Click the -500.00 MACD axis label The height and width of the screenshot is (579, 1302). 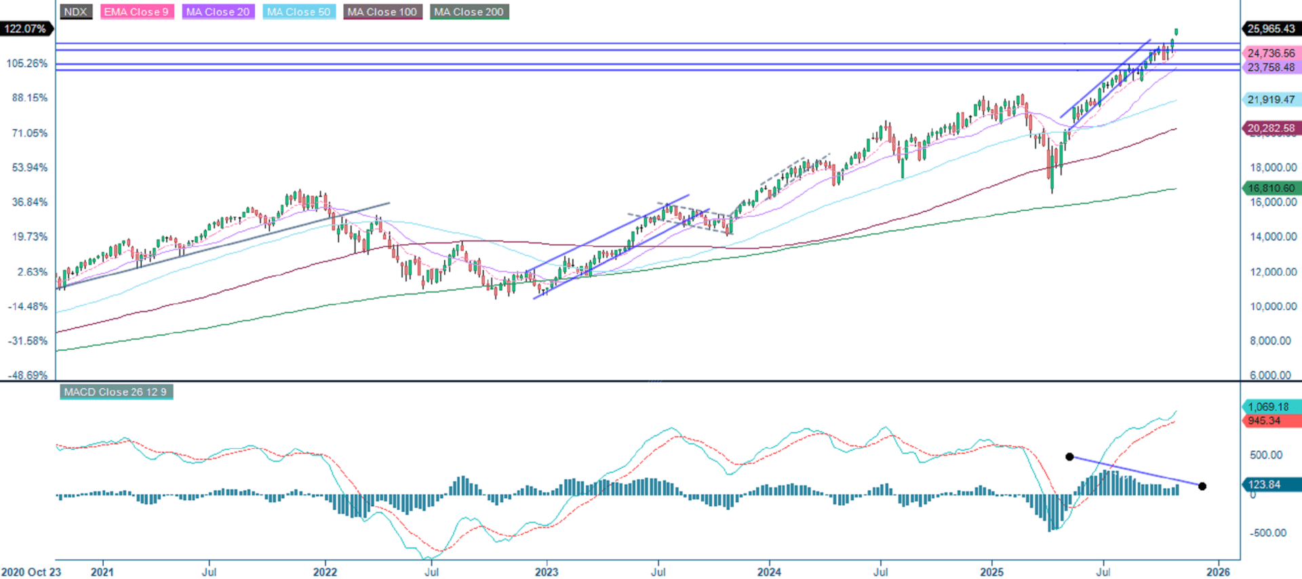pyautogui.click(x=1268, y=533)
